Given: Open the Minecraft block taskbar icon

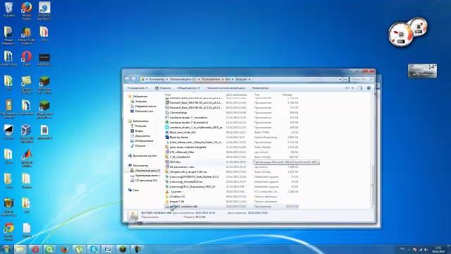Looking at the screenshot, I should click(123, 249).
